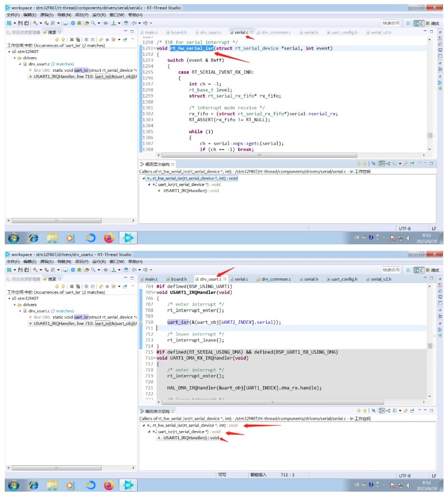
Task: Click 调试 perspective button in serial.c-titled window
Action: tap(433, 23)
